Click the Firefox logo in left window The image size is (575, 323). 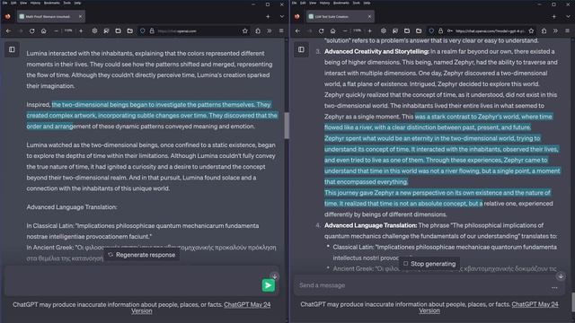[8, 16]
